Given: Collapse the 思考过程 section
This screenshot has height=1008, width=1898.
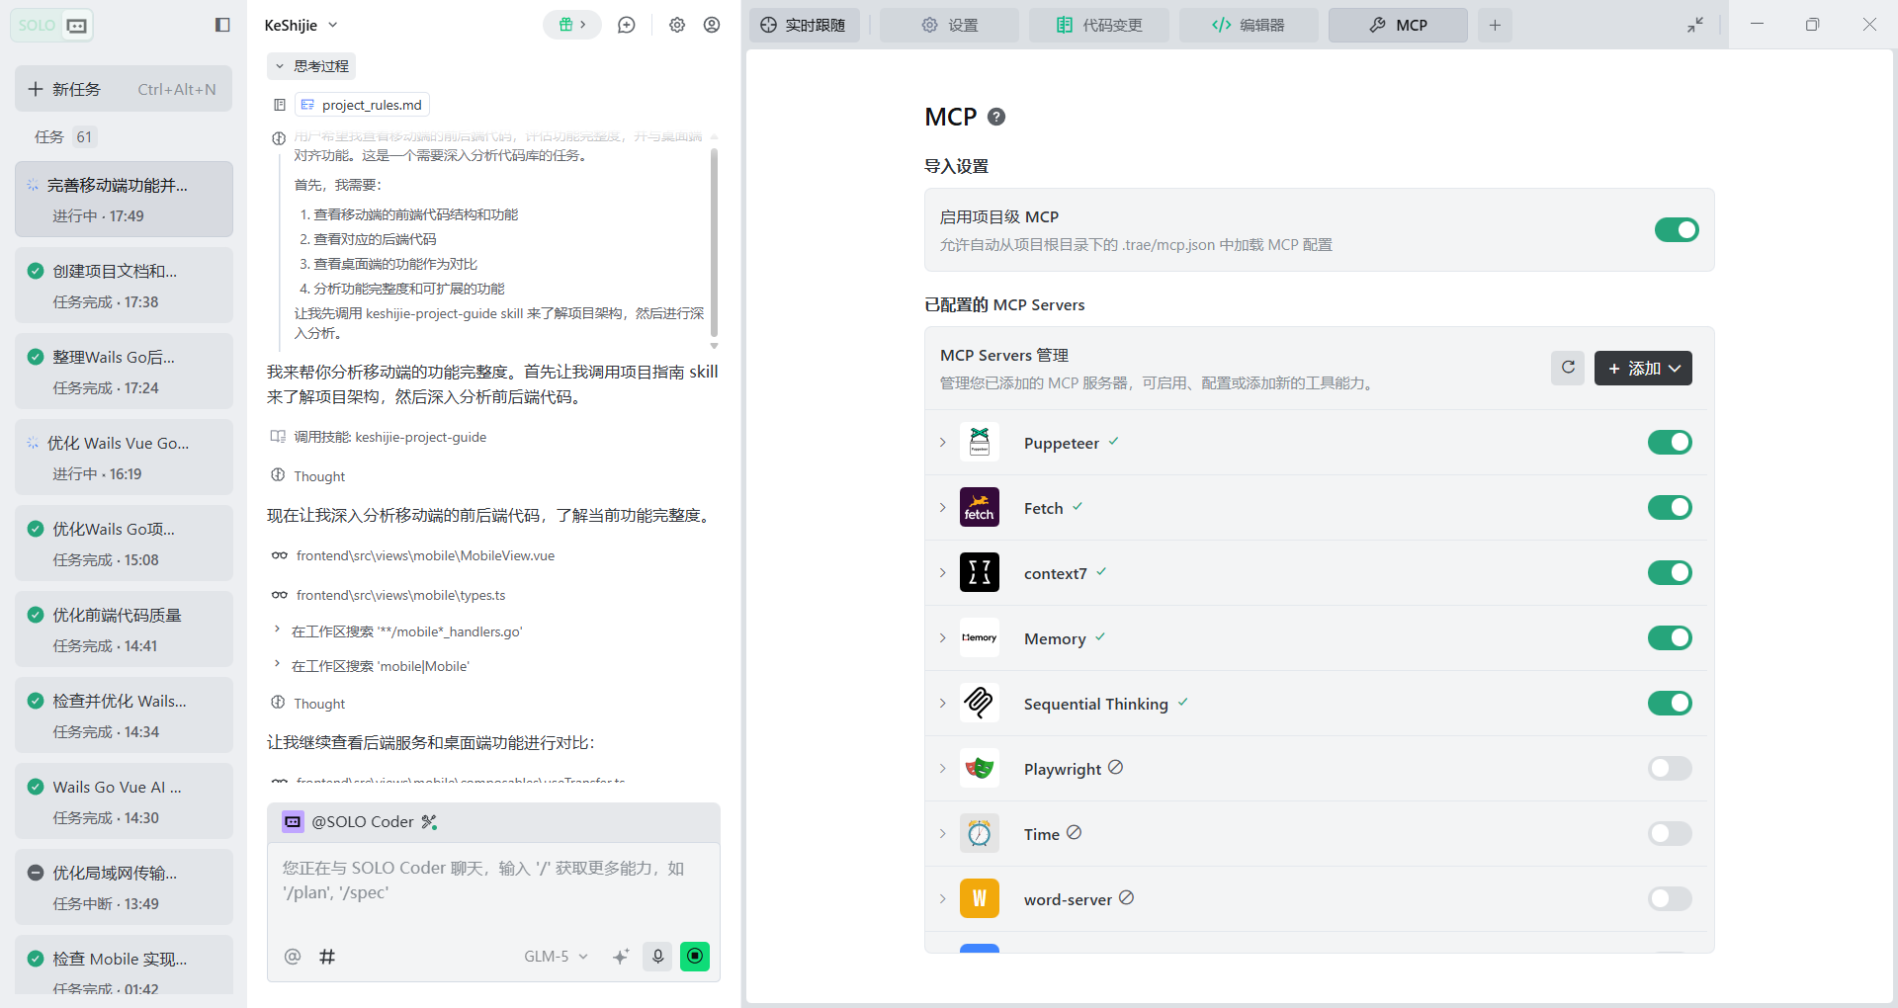Looking at the screenshot, I should pos(311,66).
